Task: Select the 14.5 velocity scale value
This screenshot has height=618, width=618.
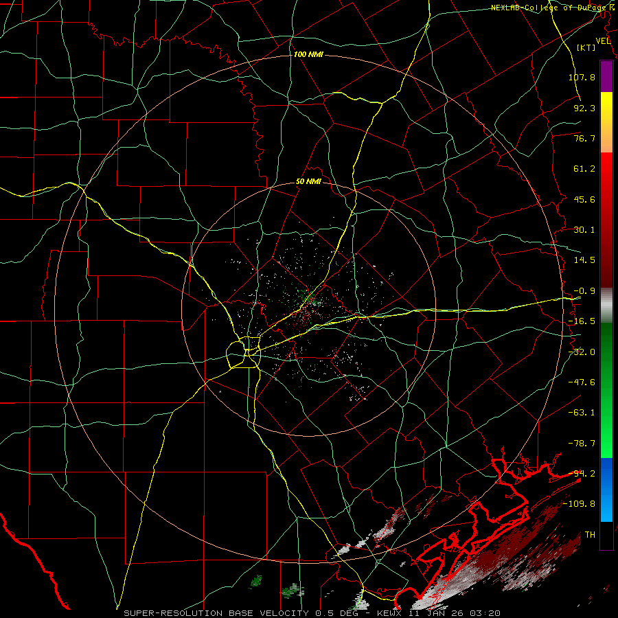Action: coord(584,260)
